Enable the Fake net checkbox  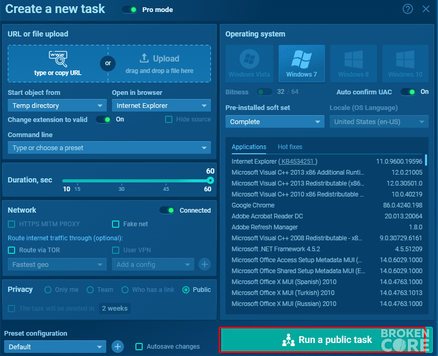(x=116, y=224)
